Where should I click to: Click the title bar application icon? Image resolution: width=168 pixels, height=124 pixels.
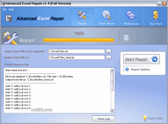coord(3,3)
